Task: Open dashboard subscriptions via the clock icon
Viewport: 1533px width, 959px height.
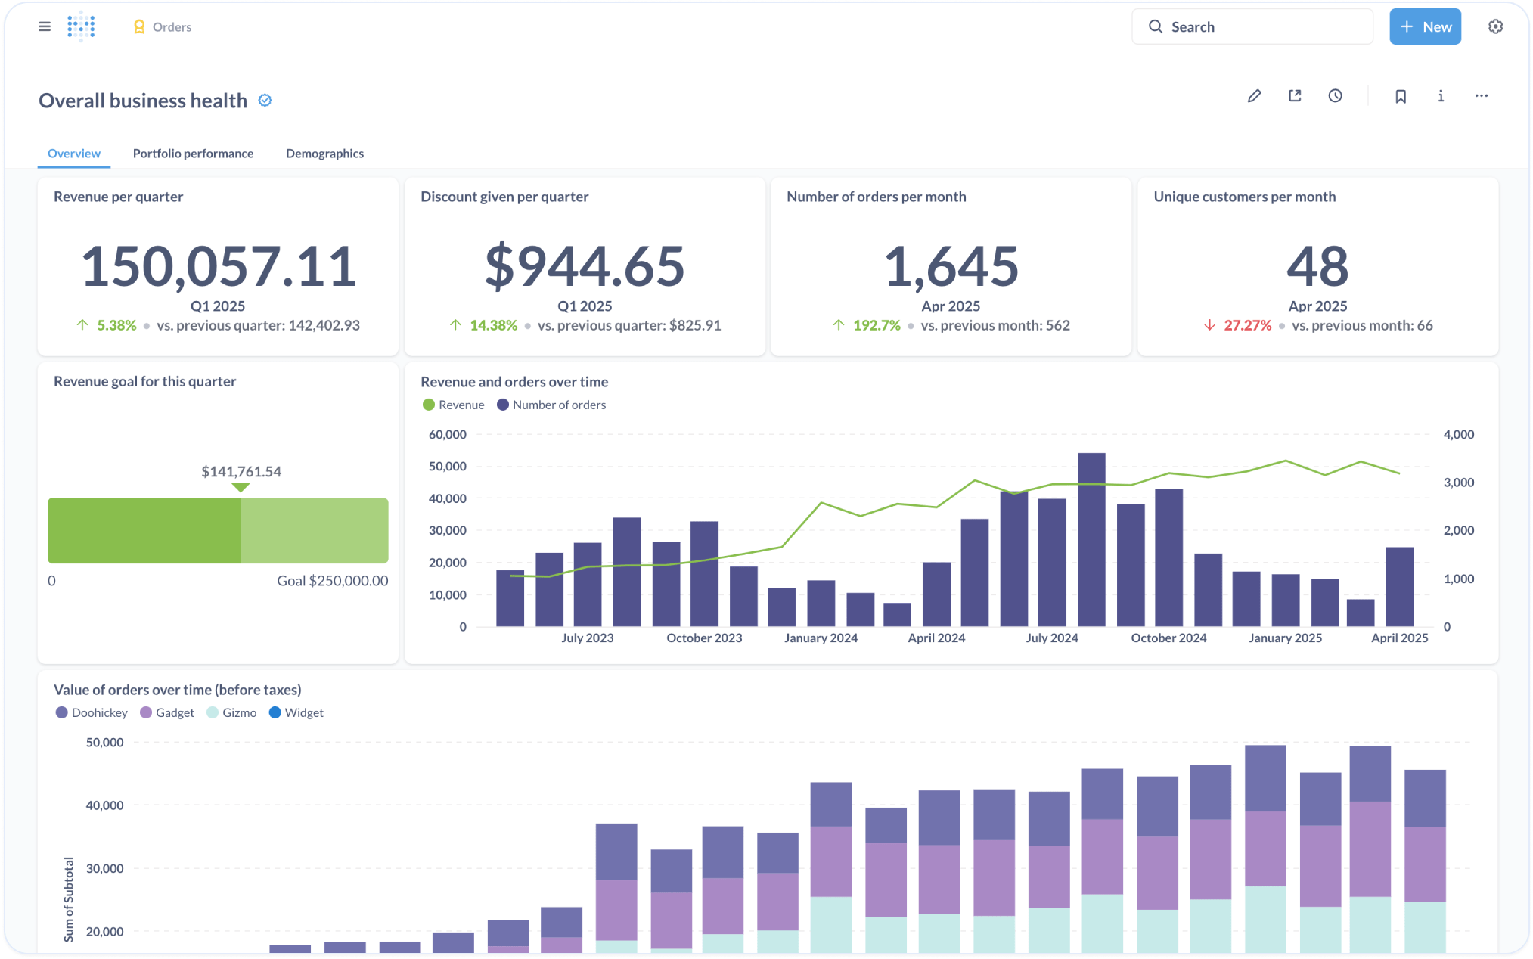Action: click(1336, 96)
